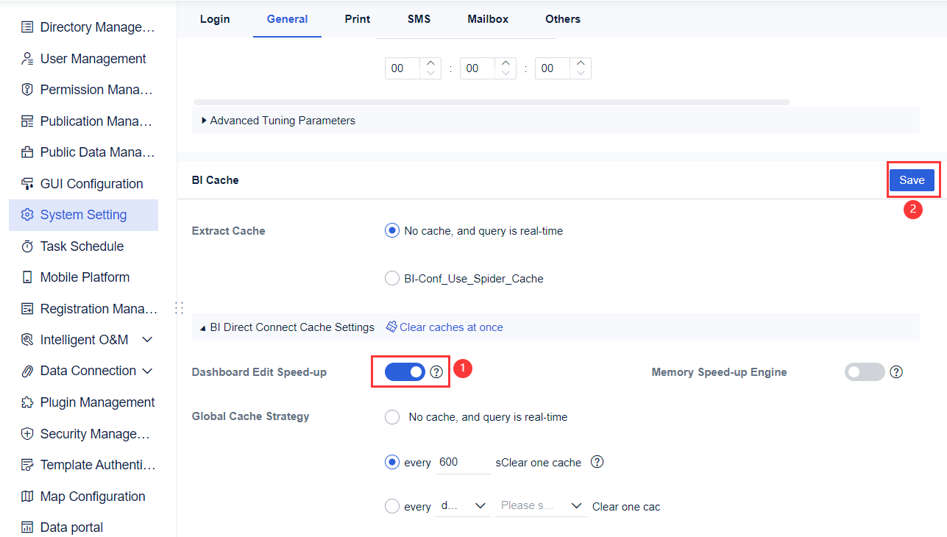The width and height of the screenshot is (947, 537).
Task: Click the Save button
Action: click(x=912, y=179)
